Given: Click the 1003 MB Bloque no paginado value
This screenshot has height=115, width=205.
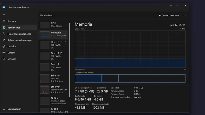Looking at the screenshot, I should coord(98,108).
